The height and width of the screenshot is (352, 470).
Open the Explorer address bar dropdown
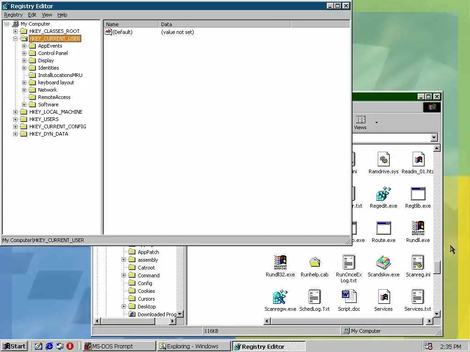[434, 137]
